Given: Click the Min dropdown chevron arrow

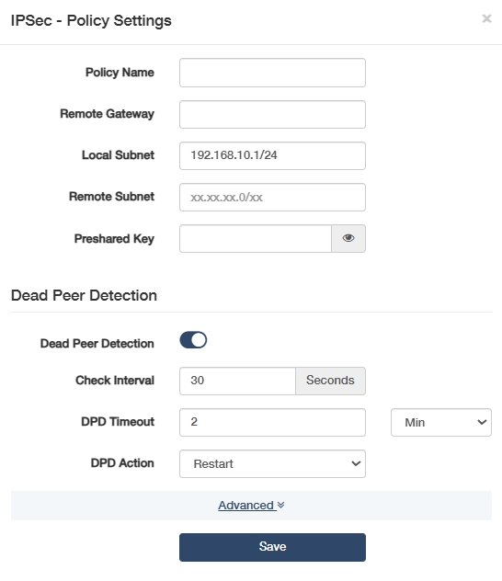Looking at the screenshot, I should point(482,422).
